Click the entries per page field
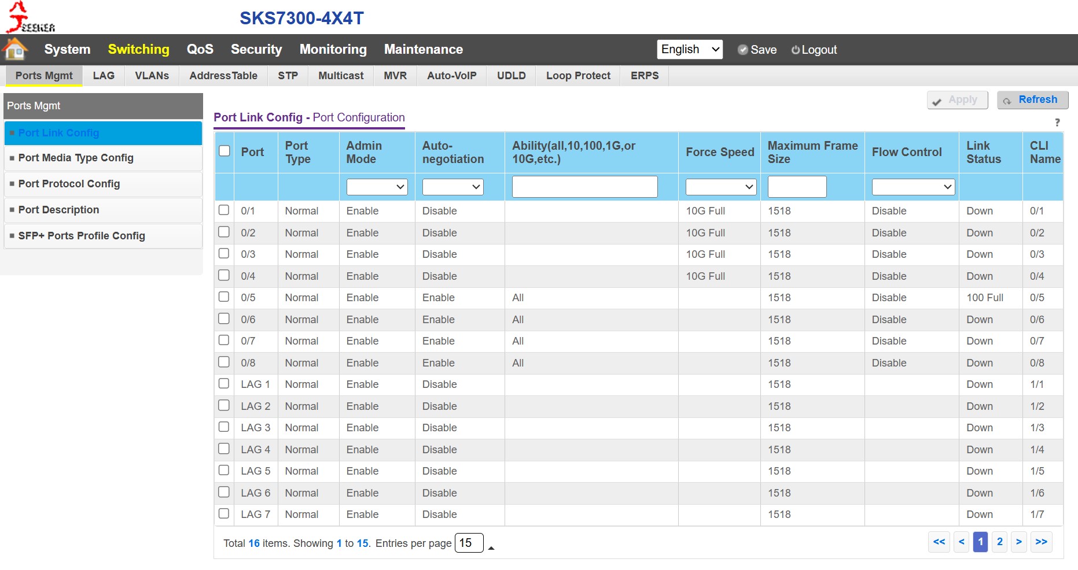Viewport: 1078px width, 570px height. [x=469, y=543]
